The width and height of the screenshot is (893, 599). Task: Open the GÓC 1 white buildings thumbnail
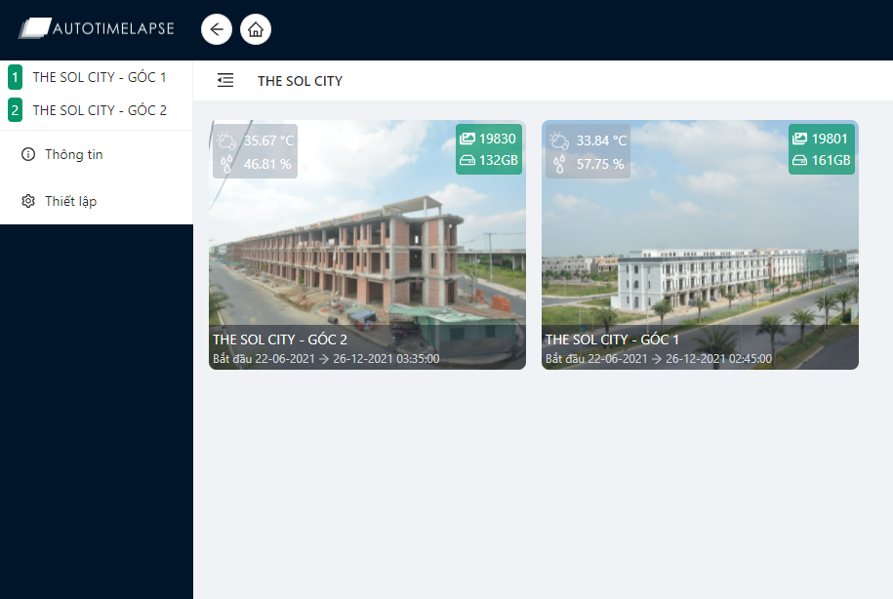pyautogui.click(x=700, y=245)
